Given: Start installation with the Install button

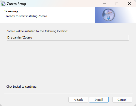Looking at the screenshot, I should [99, 100].
